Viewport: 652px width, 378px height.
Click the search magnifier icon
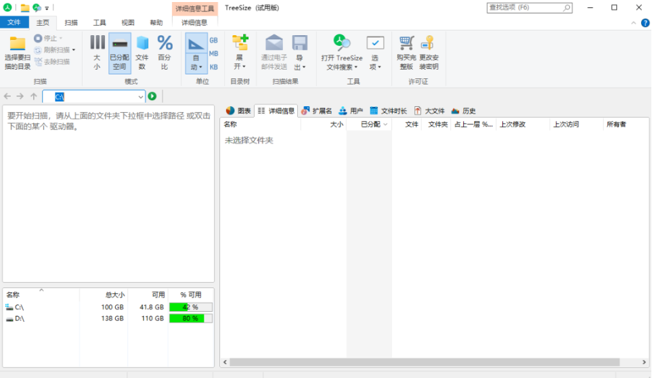[x=567, y=7]
